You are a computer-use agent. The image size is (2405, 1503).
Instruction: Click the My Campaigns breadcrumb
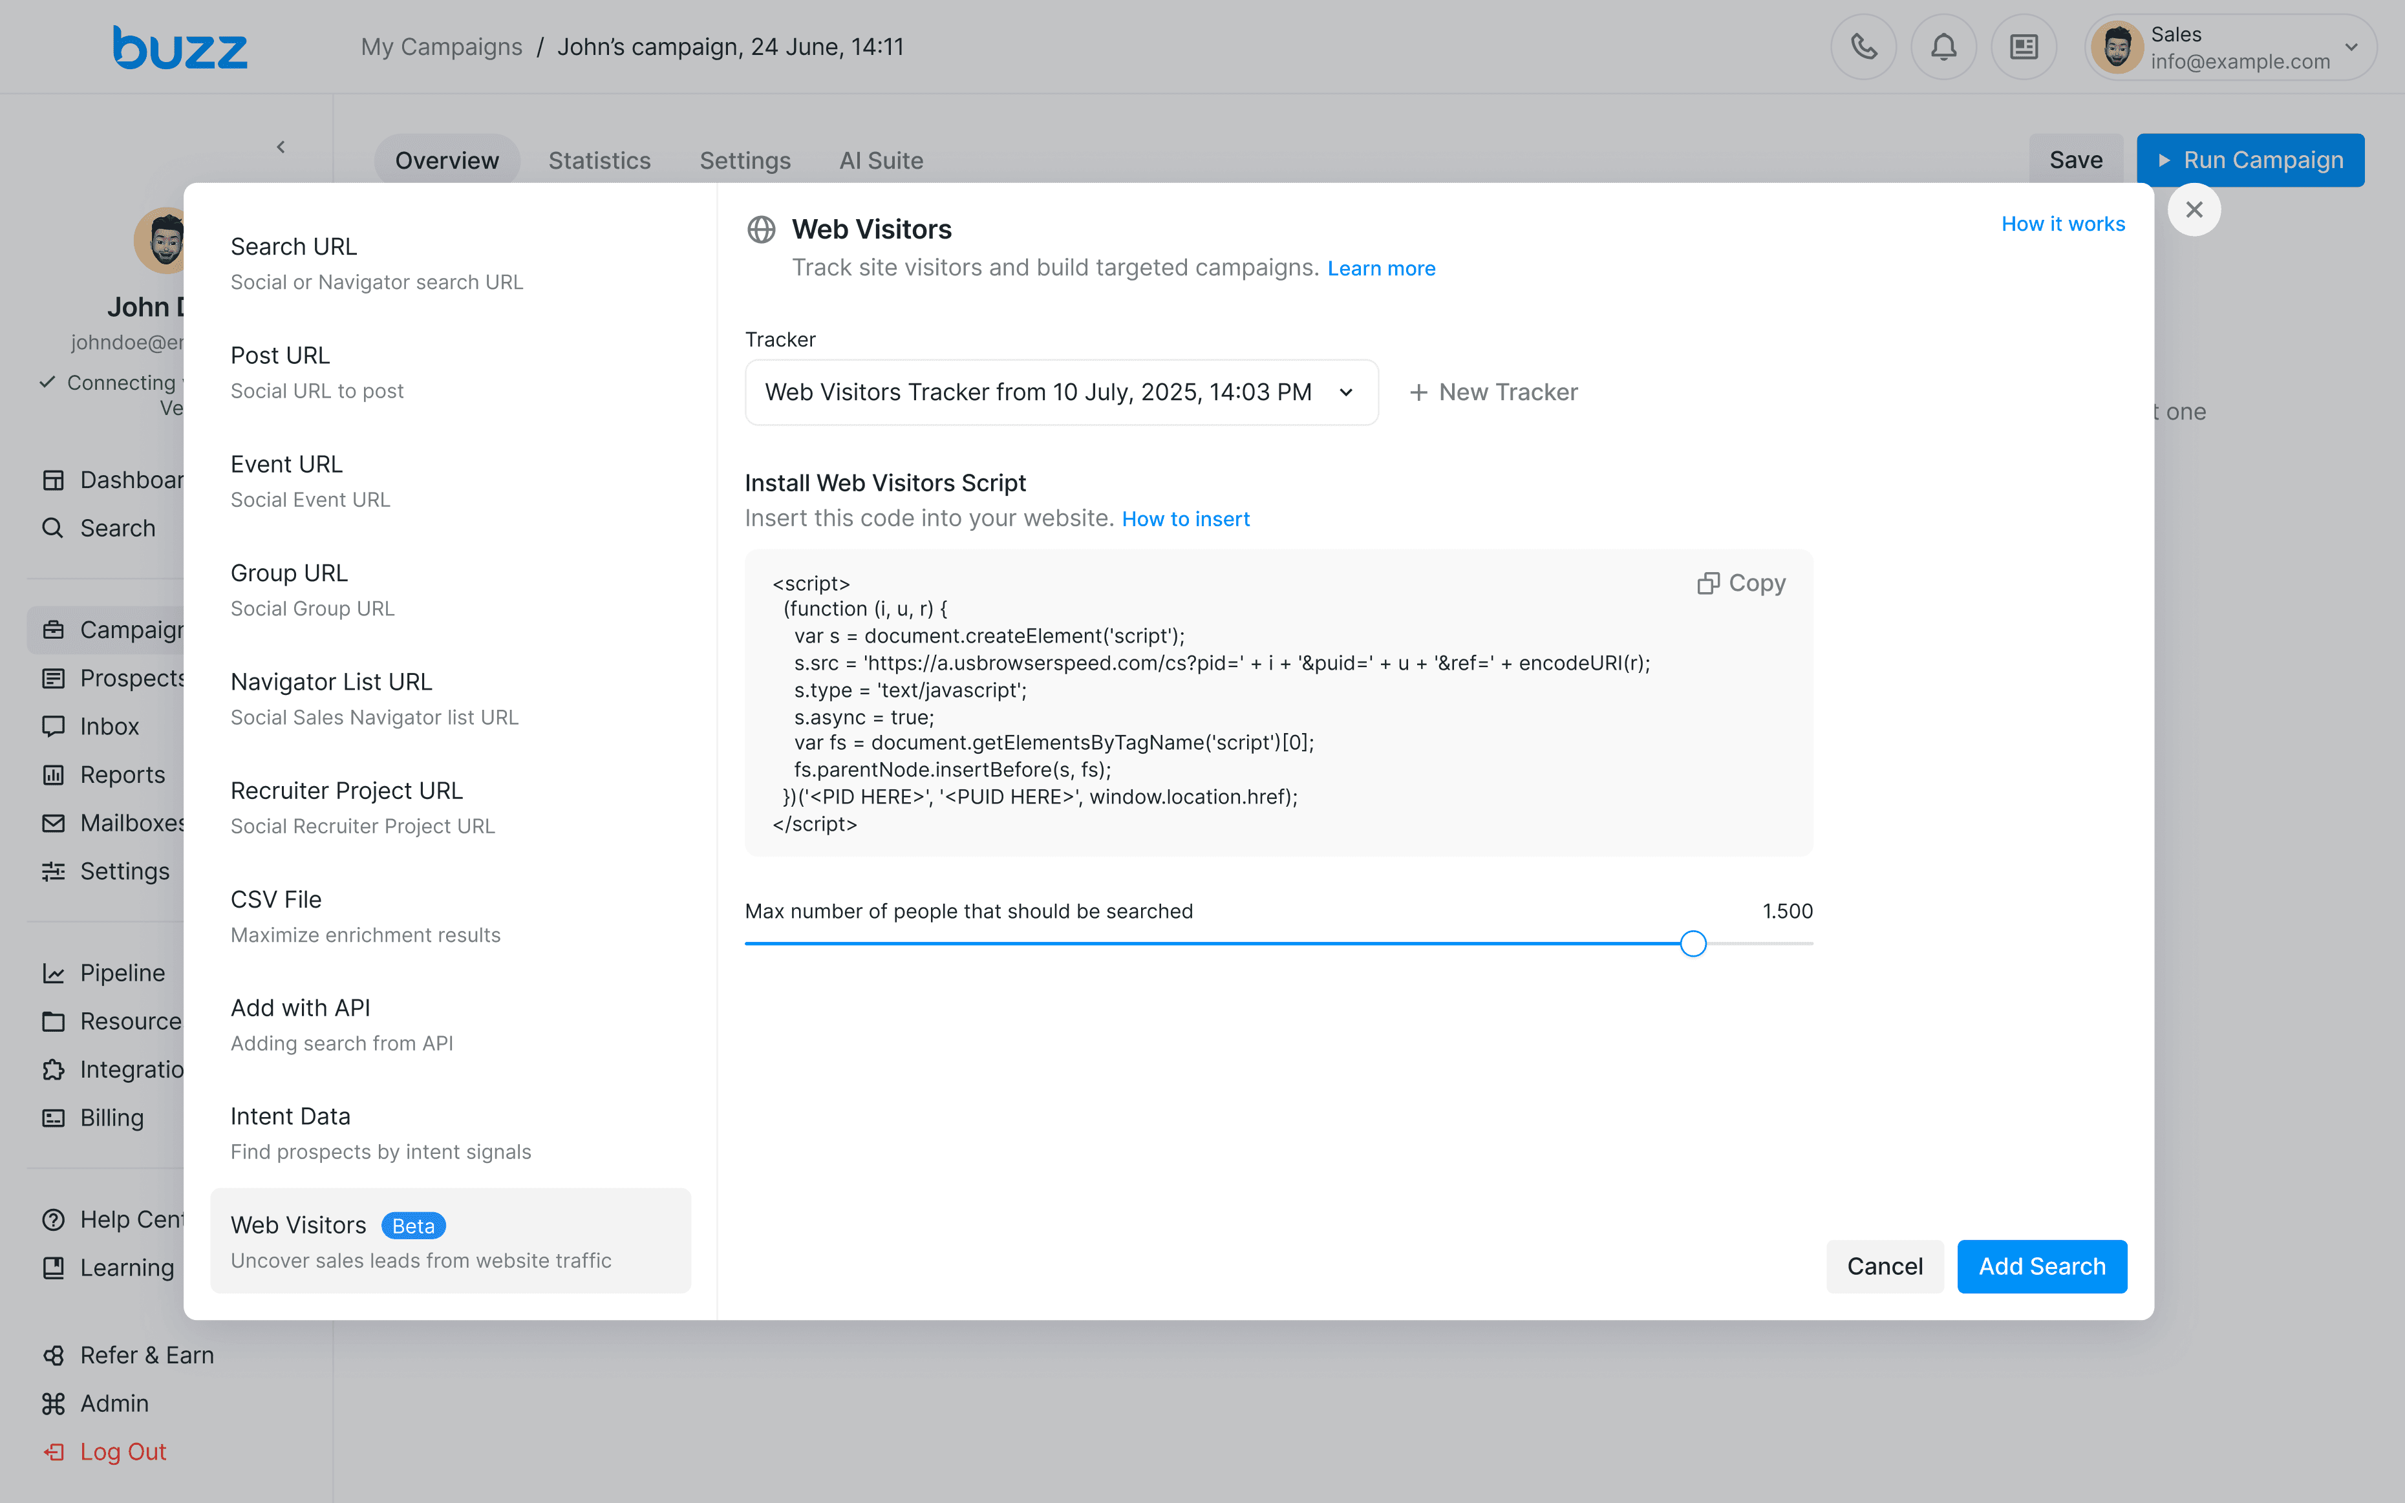[x=442, y=47]
